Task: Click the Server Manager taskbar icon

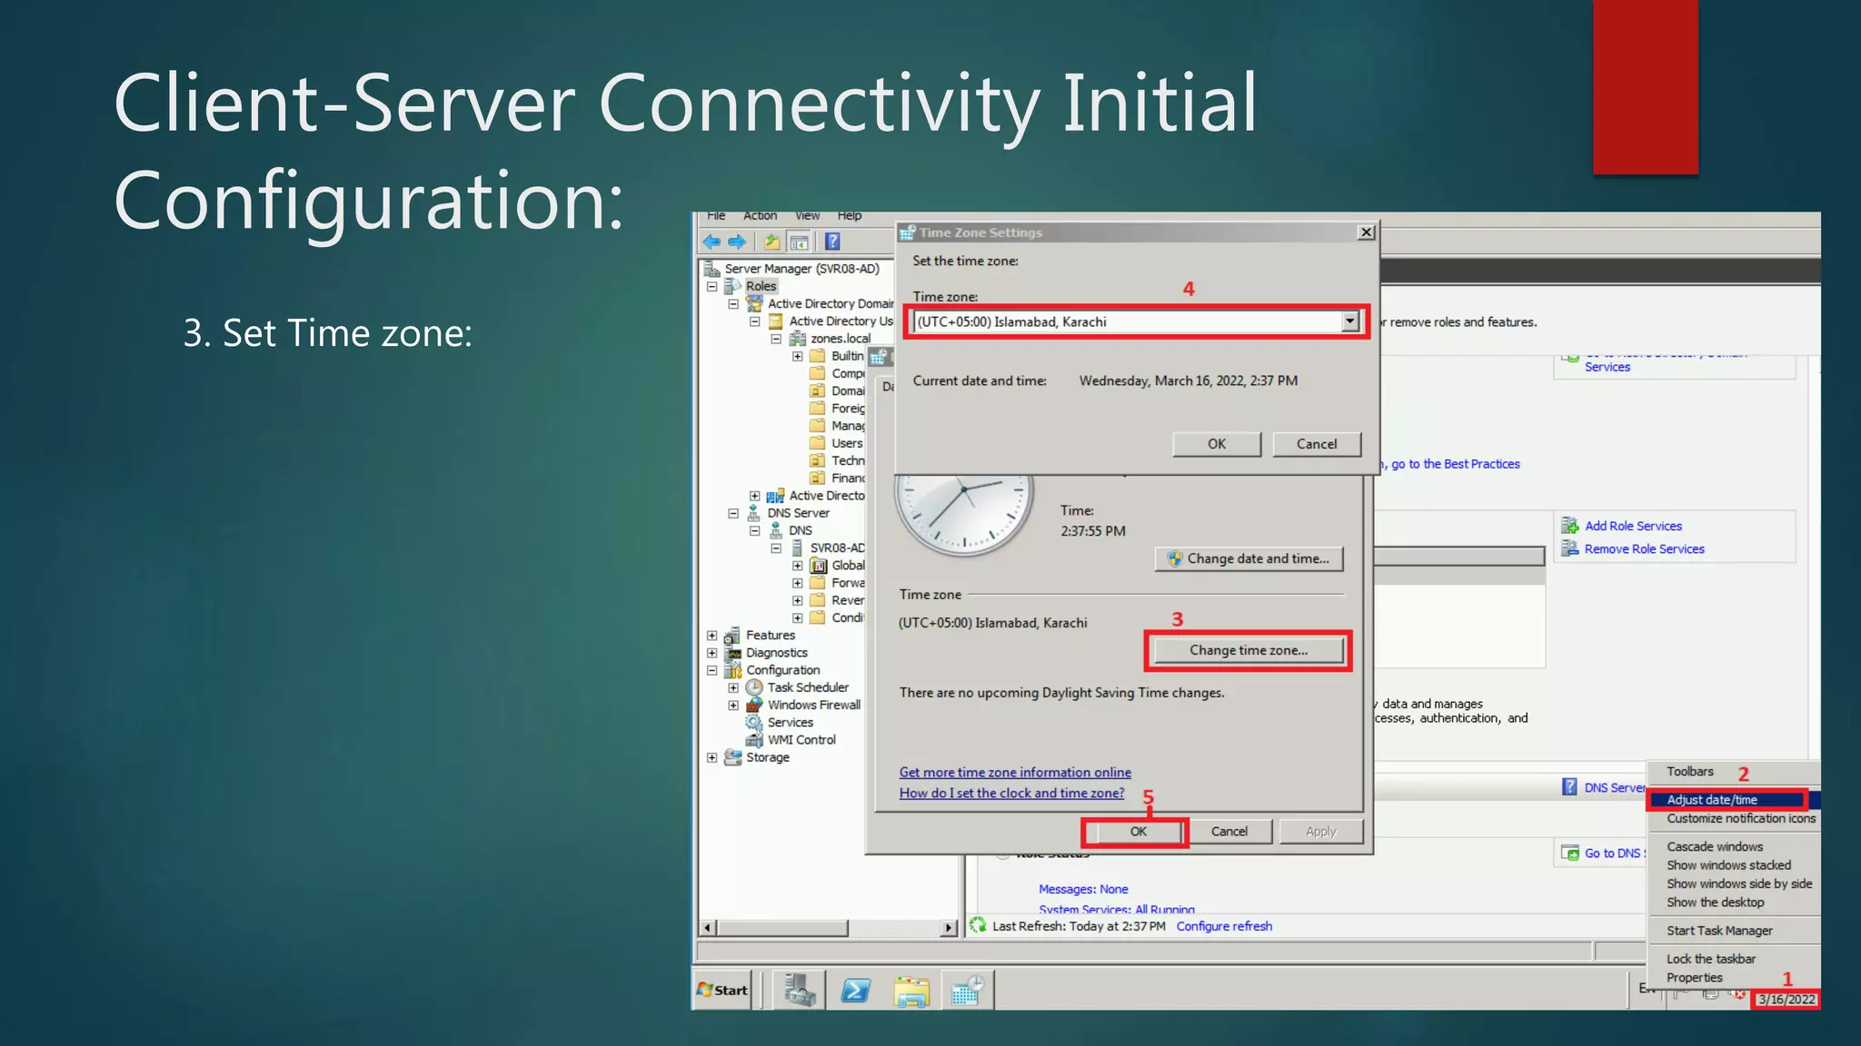Action: pyautogui.click(x=800, y=990)
